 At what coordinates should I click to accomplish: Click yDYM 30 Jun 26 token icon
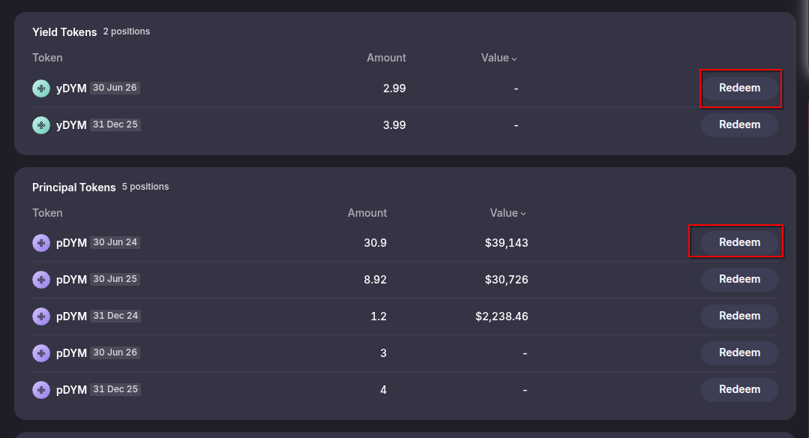click(41, 88)
